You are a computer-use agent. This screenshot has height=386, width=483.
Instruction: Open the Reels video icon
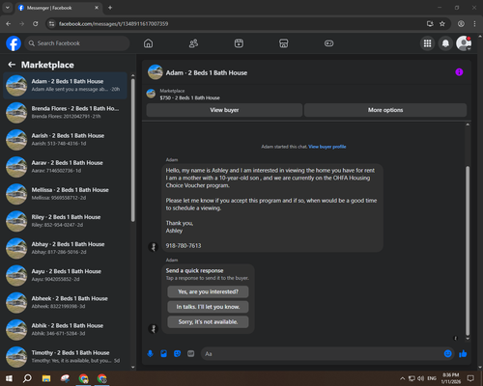[x=239, y=43]
